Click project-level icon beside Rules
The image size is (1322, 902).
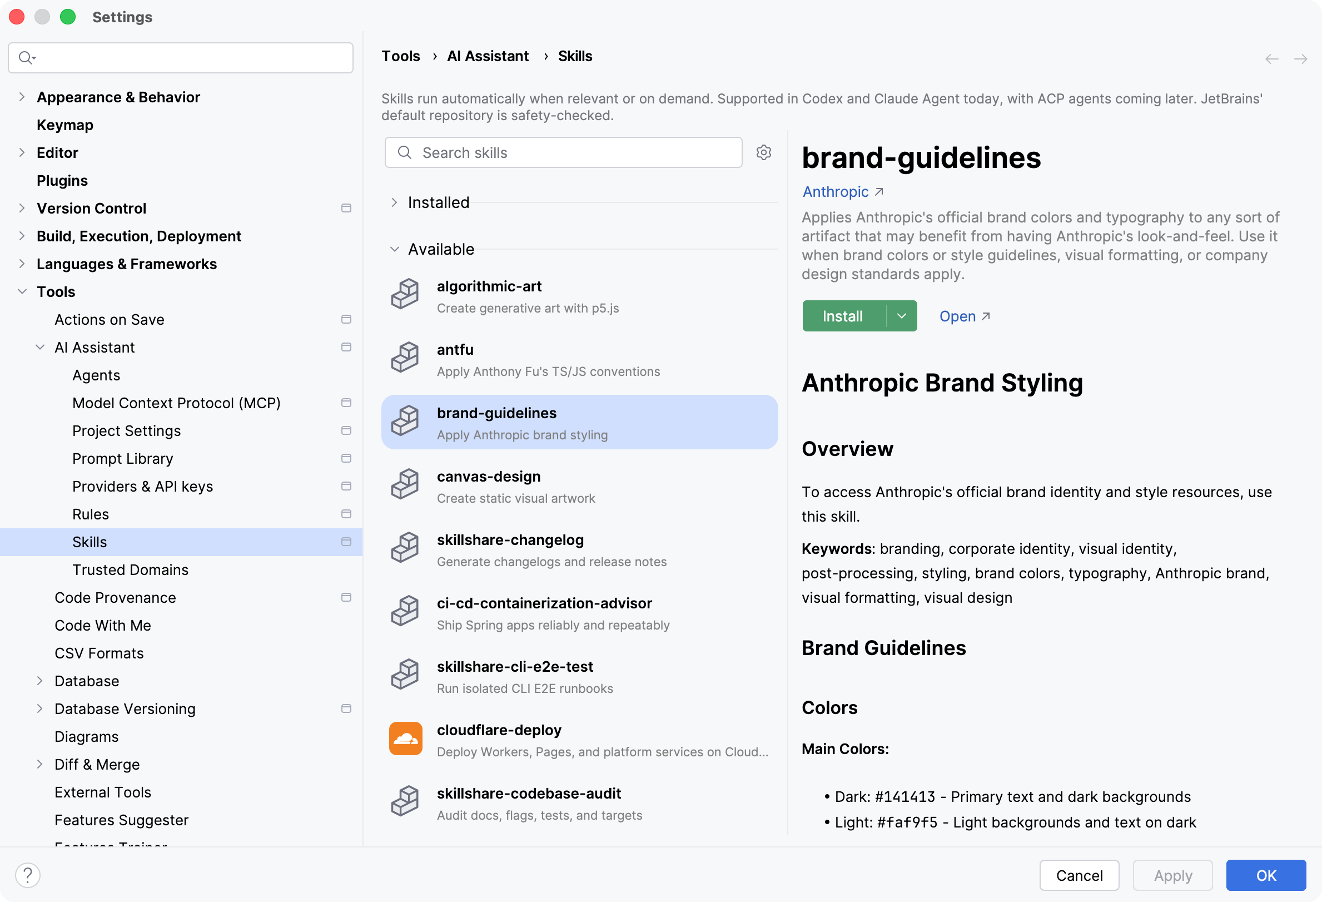click(x=346, y=514)
